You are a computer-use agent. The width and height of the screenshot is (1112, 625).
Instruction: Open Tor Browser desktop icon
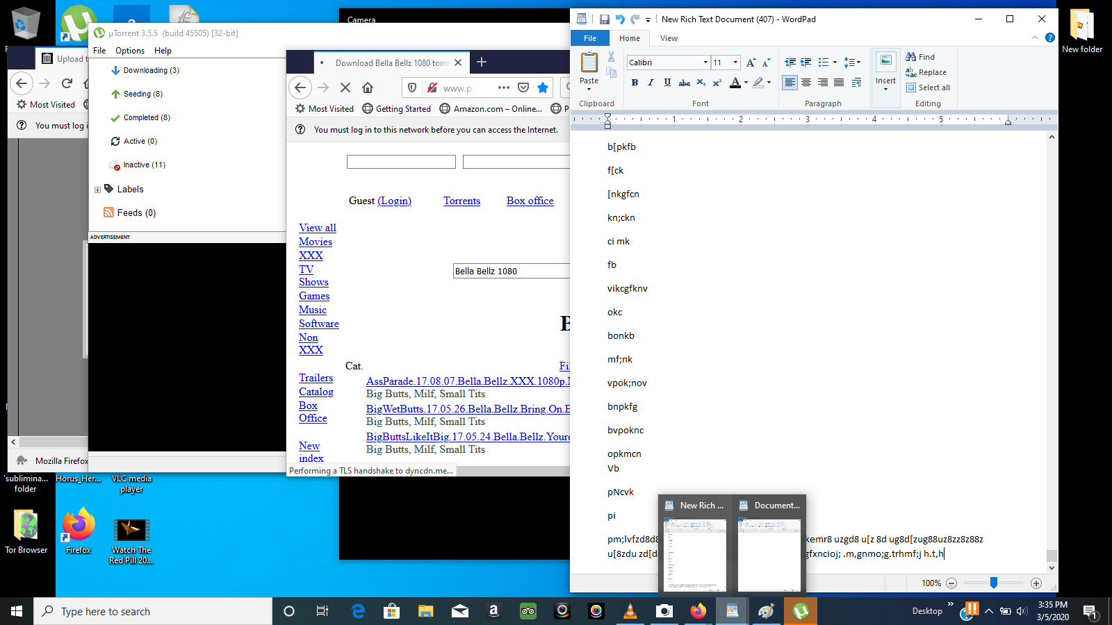click(x=26, y=532)
